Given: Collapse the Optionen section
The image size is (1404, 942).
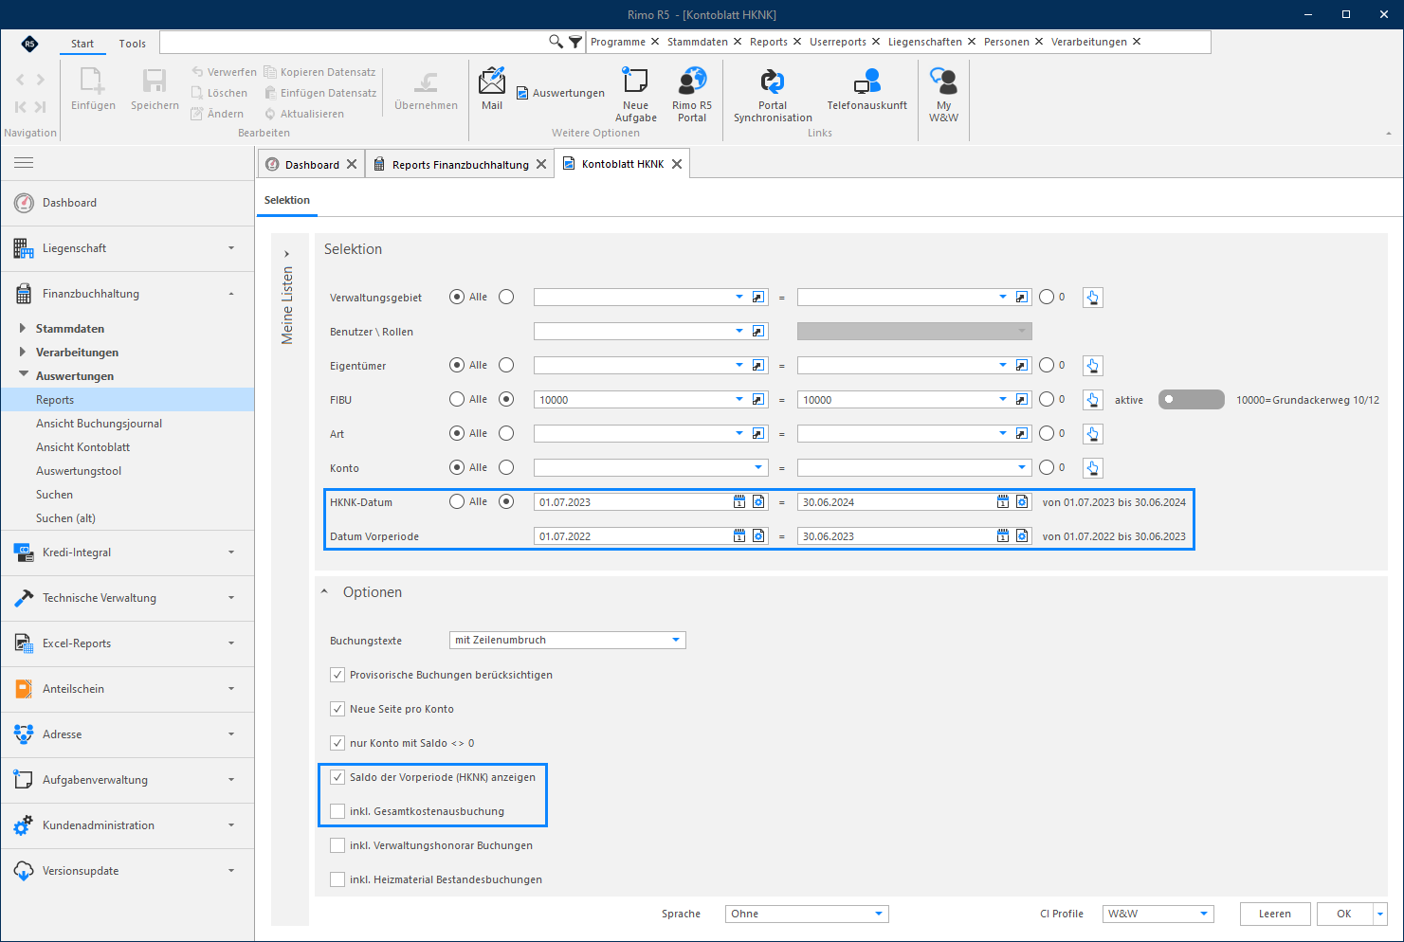Looking at the screenshot, I should [324, 592].
